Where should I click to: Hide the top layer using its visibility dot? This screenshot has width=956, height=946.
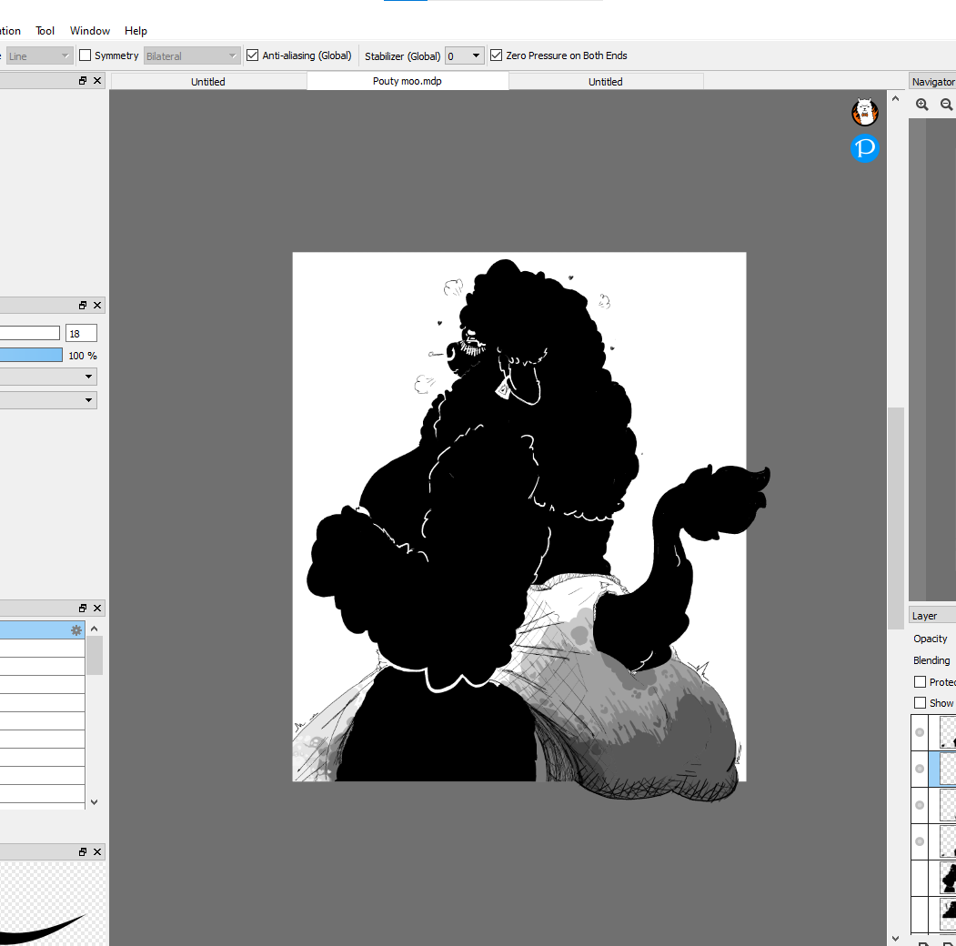920,732
